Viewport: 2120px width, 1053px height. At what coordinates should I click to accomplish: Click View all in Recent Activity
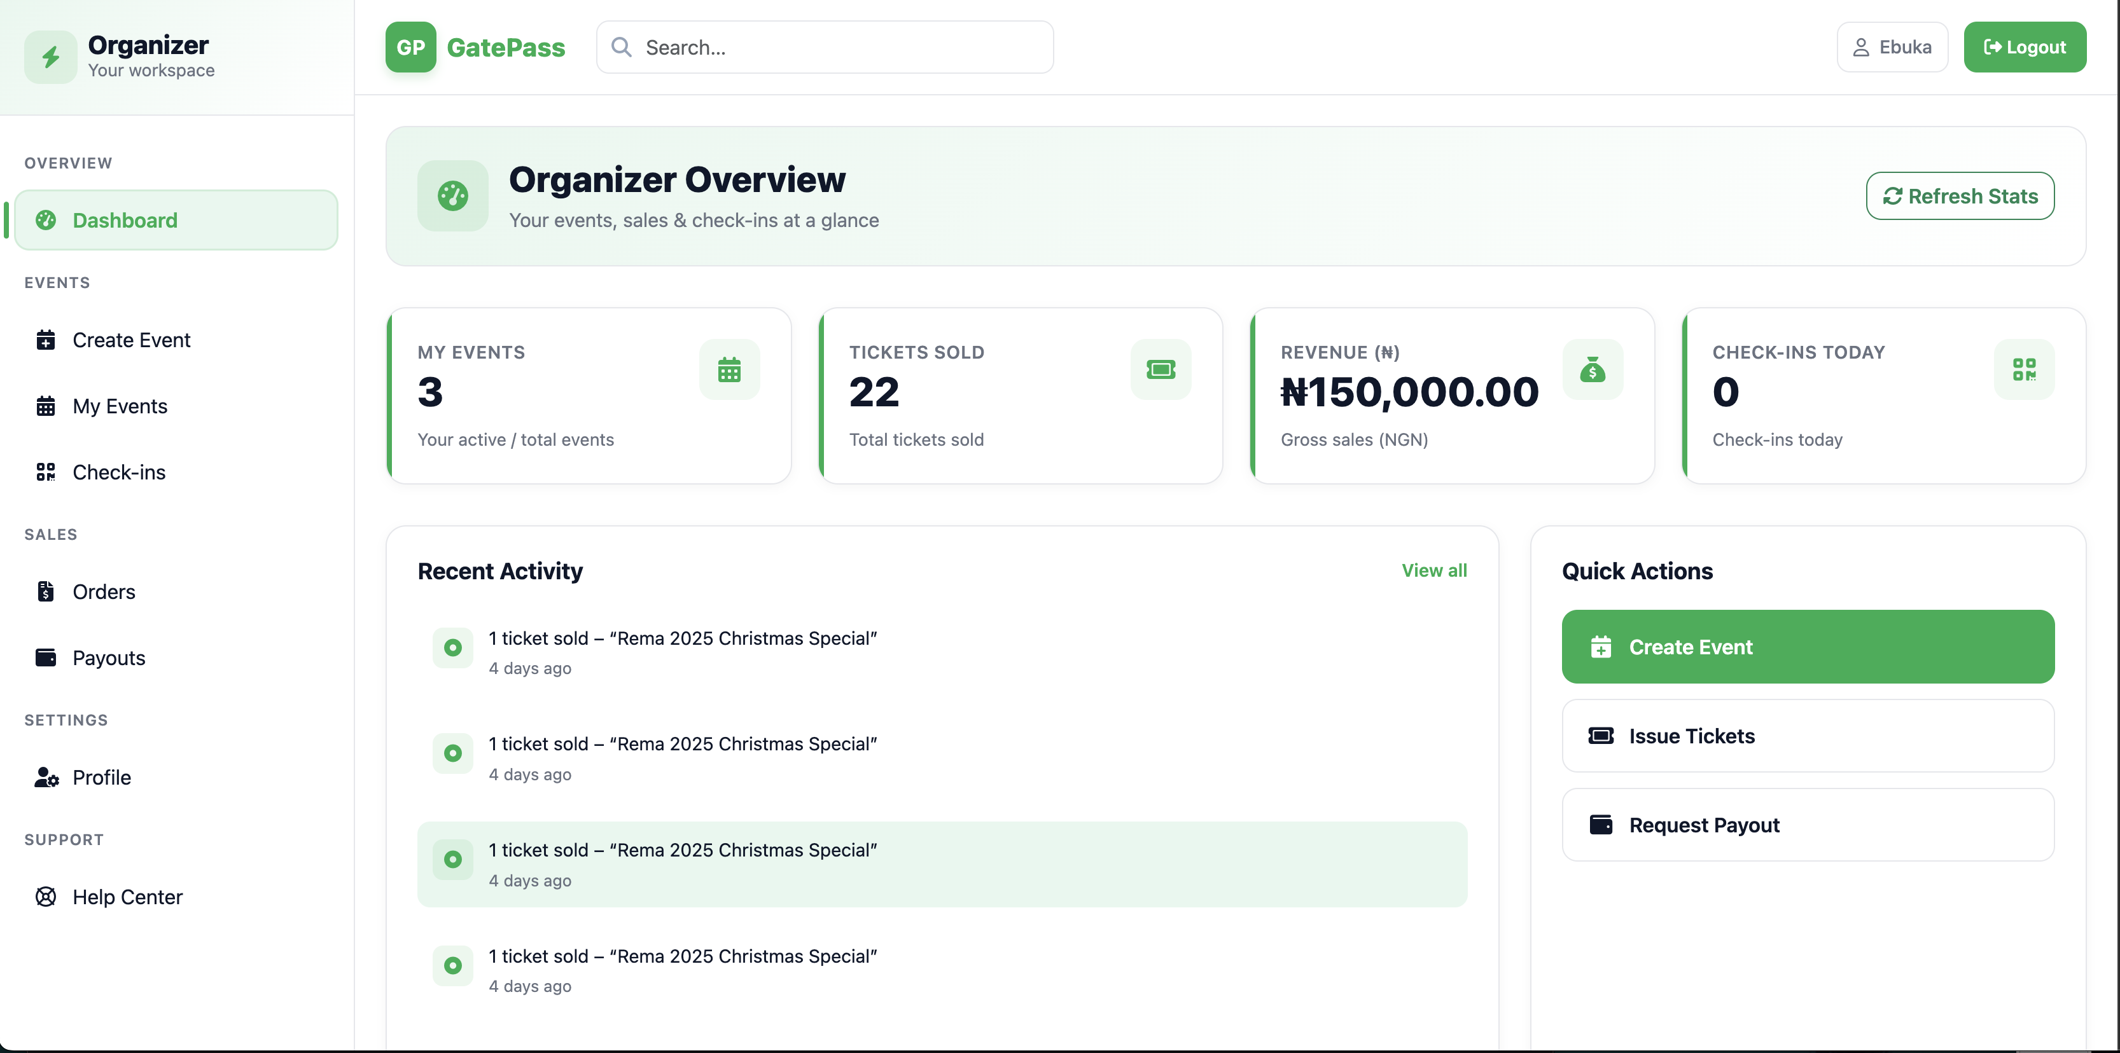pos(1433,570)
